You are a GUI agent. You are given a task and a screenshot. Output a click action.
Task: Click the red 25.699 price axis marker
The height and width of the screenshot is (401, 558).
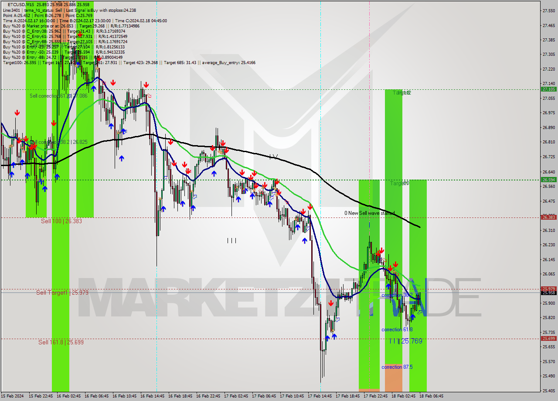(548, 338)
